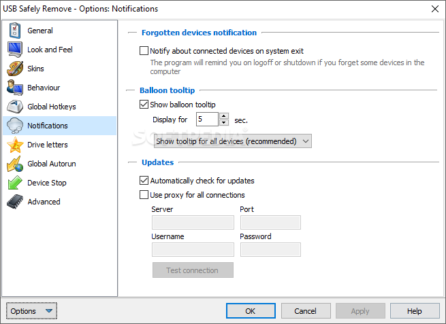Open the Global Hotkeys page
The width and height of the screenshot is (446, 324).
[x=60, y=107]
